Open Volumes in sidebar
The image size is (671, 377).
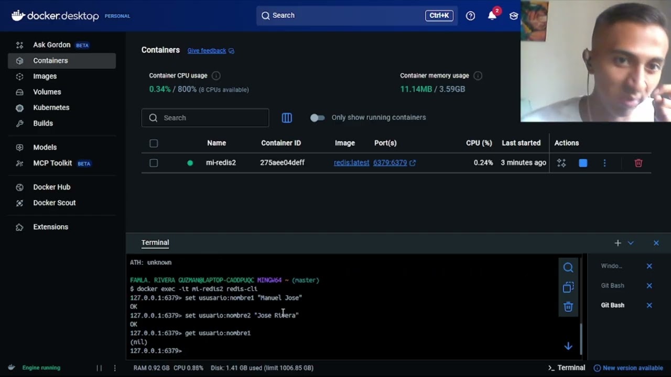click(x=62, y=92)
